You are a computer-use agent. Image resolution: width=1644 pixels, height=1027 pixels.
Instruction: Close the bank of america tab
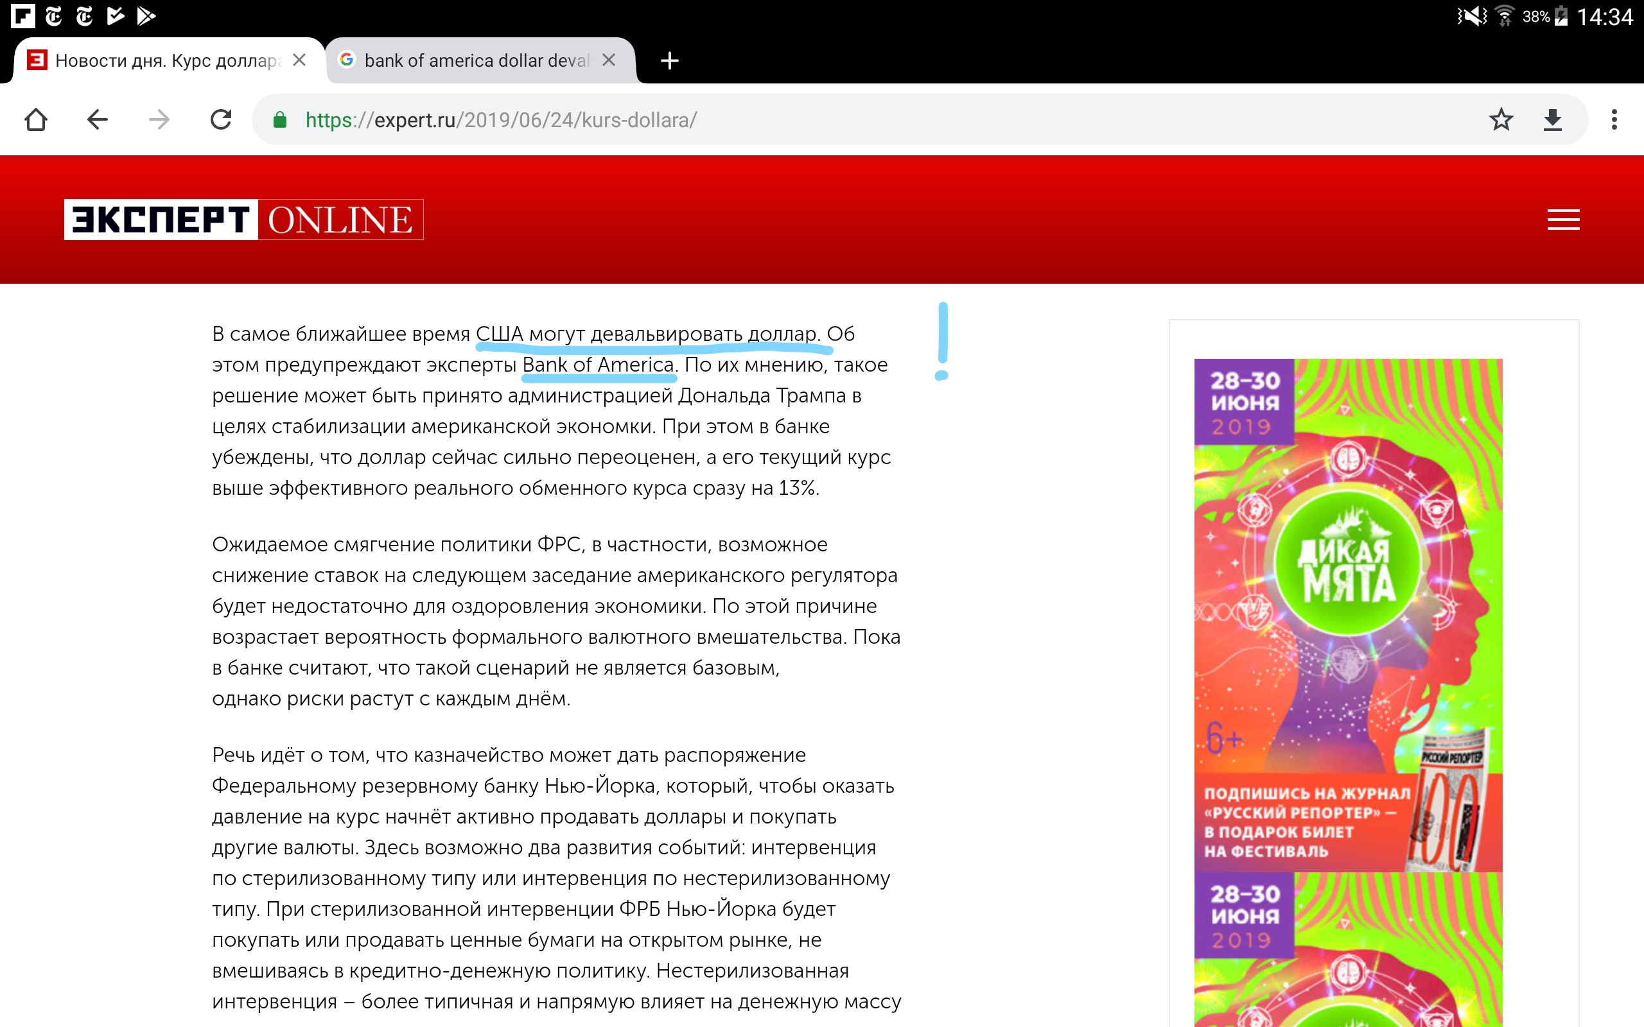[609, 60]
